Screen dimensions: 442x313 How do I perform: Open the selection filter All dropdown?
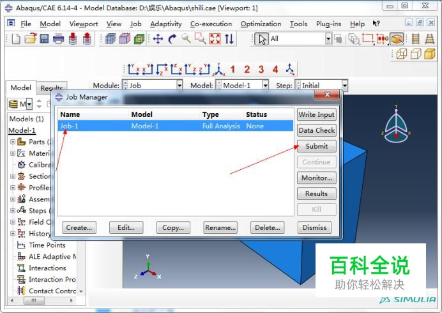[x=328, y=38]
